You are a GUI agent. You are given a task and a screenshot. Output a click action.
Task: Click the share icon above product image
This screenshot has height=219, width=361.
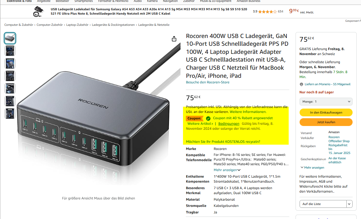[174, 39]
